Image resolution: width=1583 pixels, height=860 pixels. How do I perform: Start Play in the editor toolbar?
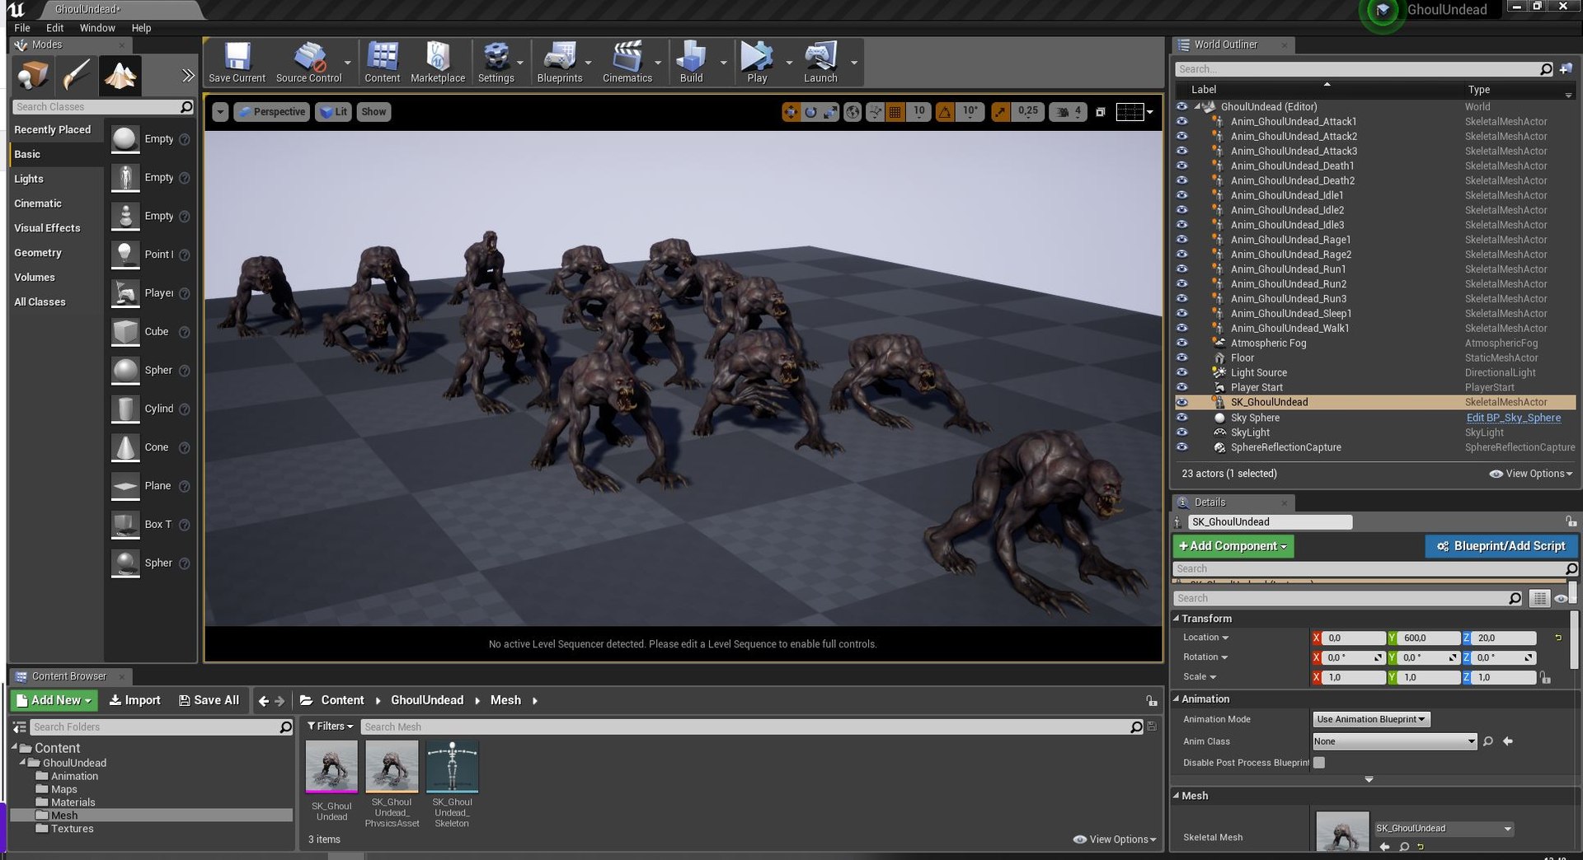tap(757, 63)
